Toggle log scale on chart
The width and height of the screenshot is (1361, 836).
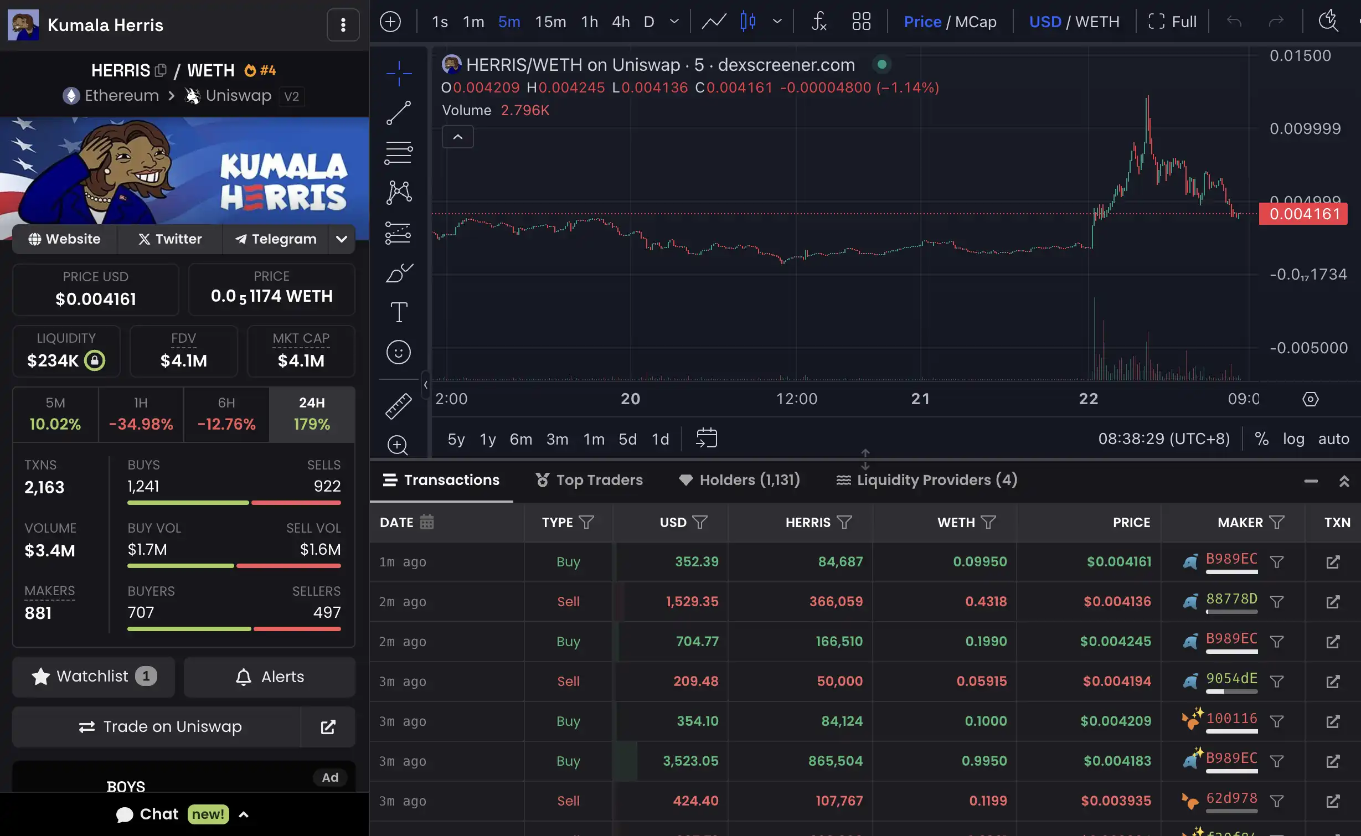click(1293, 438)
